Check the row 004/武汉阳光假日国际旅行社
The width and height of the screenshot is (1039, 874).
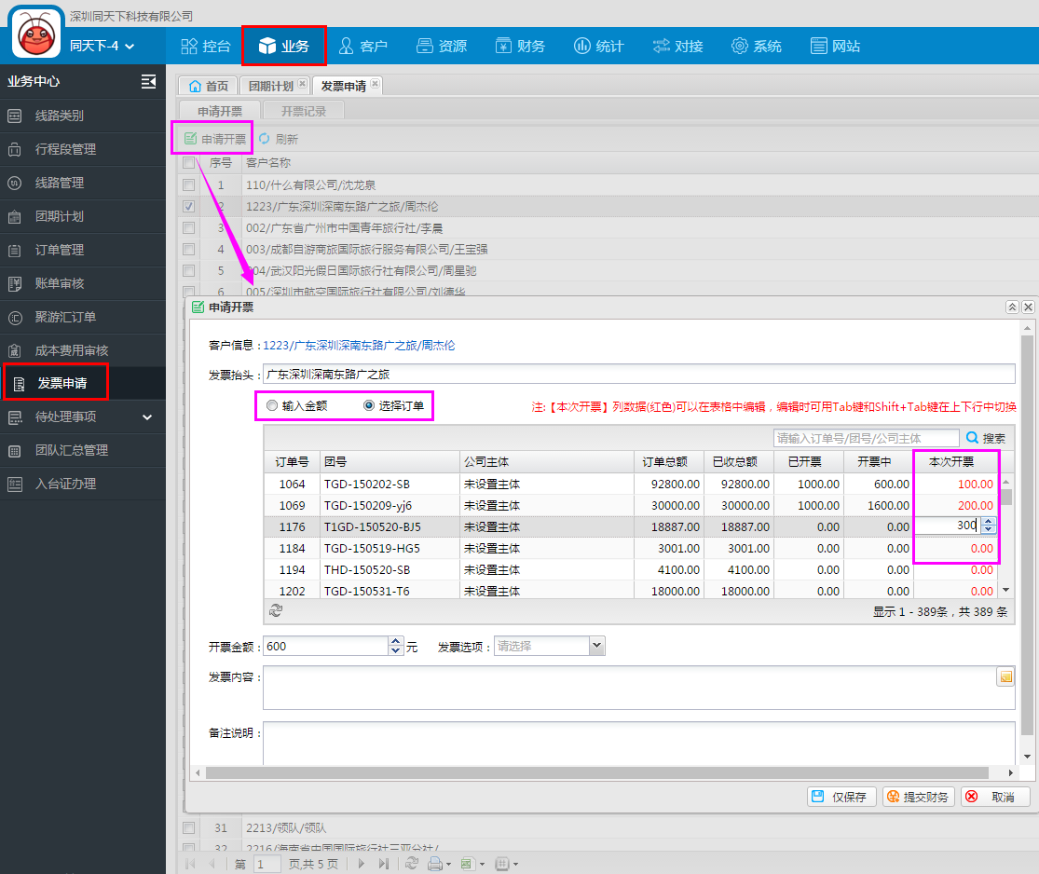189,270
